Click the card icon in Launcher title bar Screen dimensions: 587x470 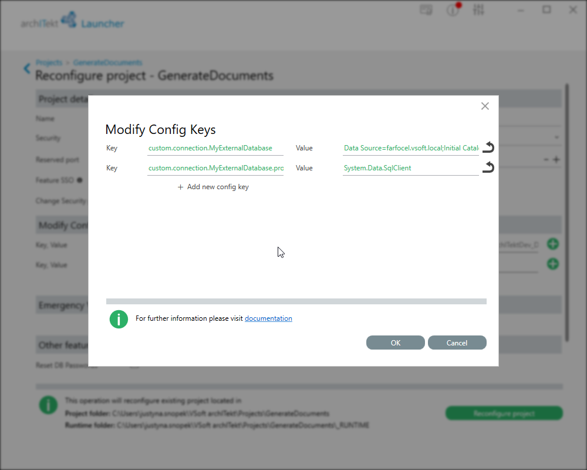tap(426, 10)
